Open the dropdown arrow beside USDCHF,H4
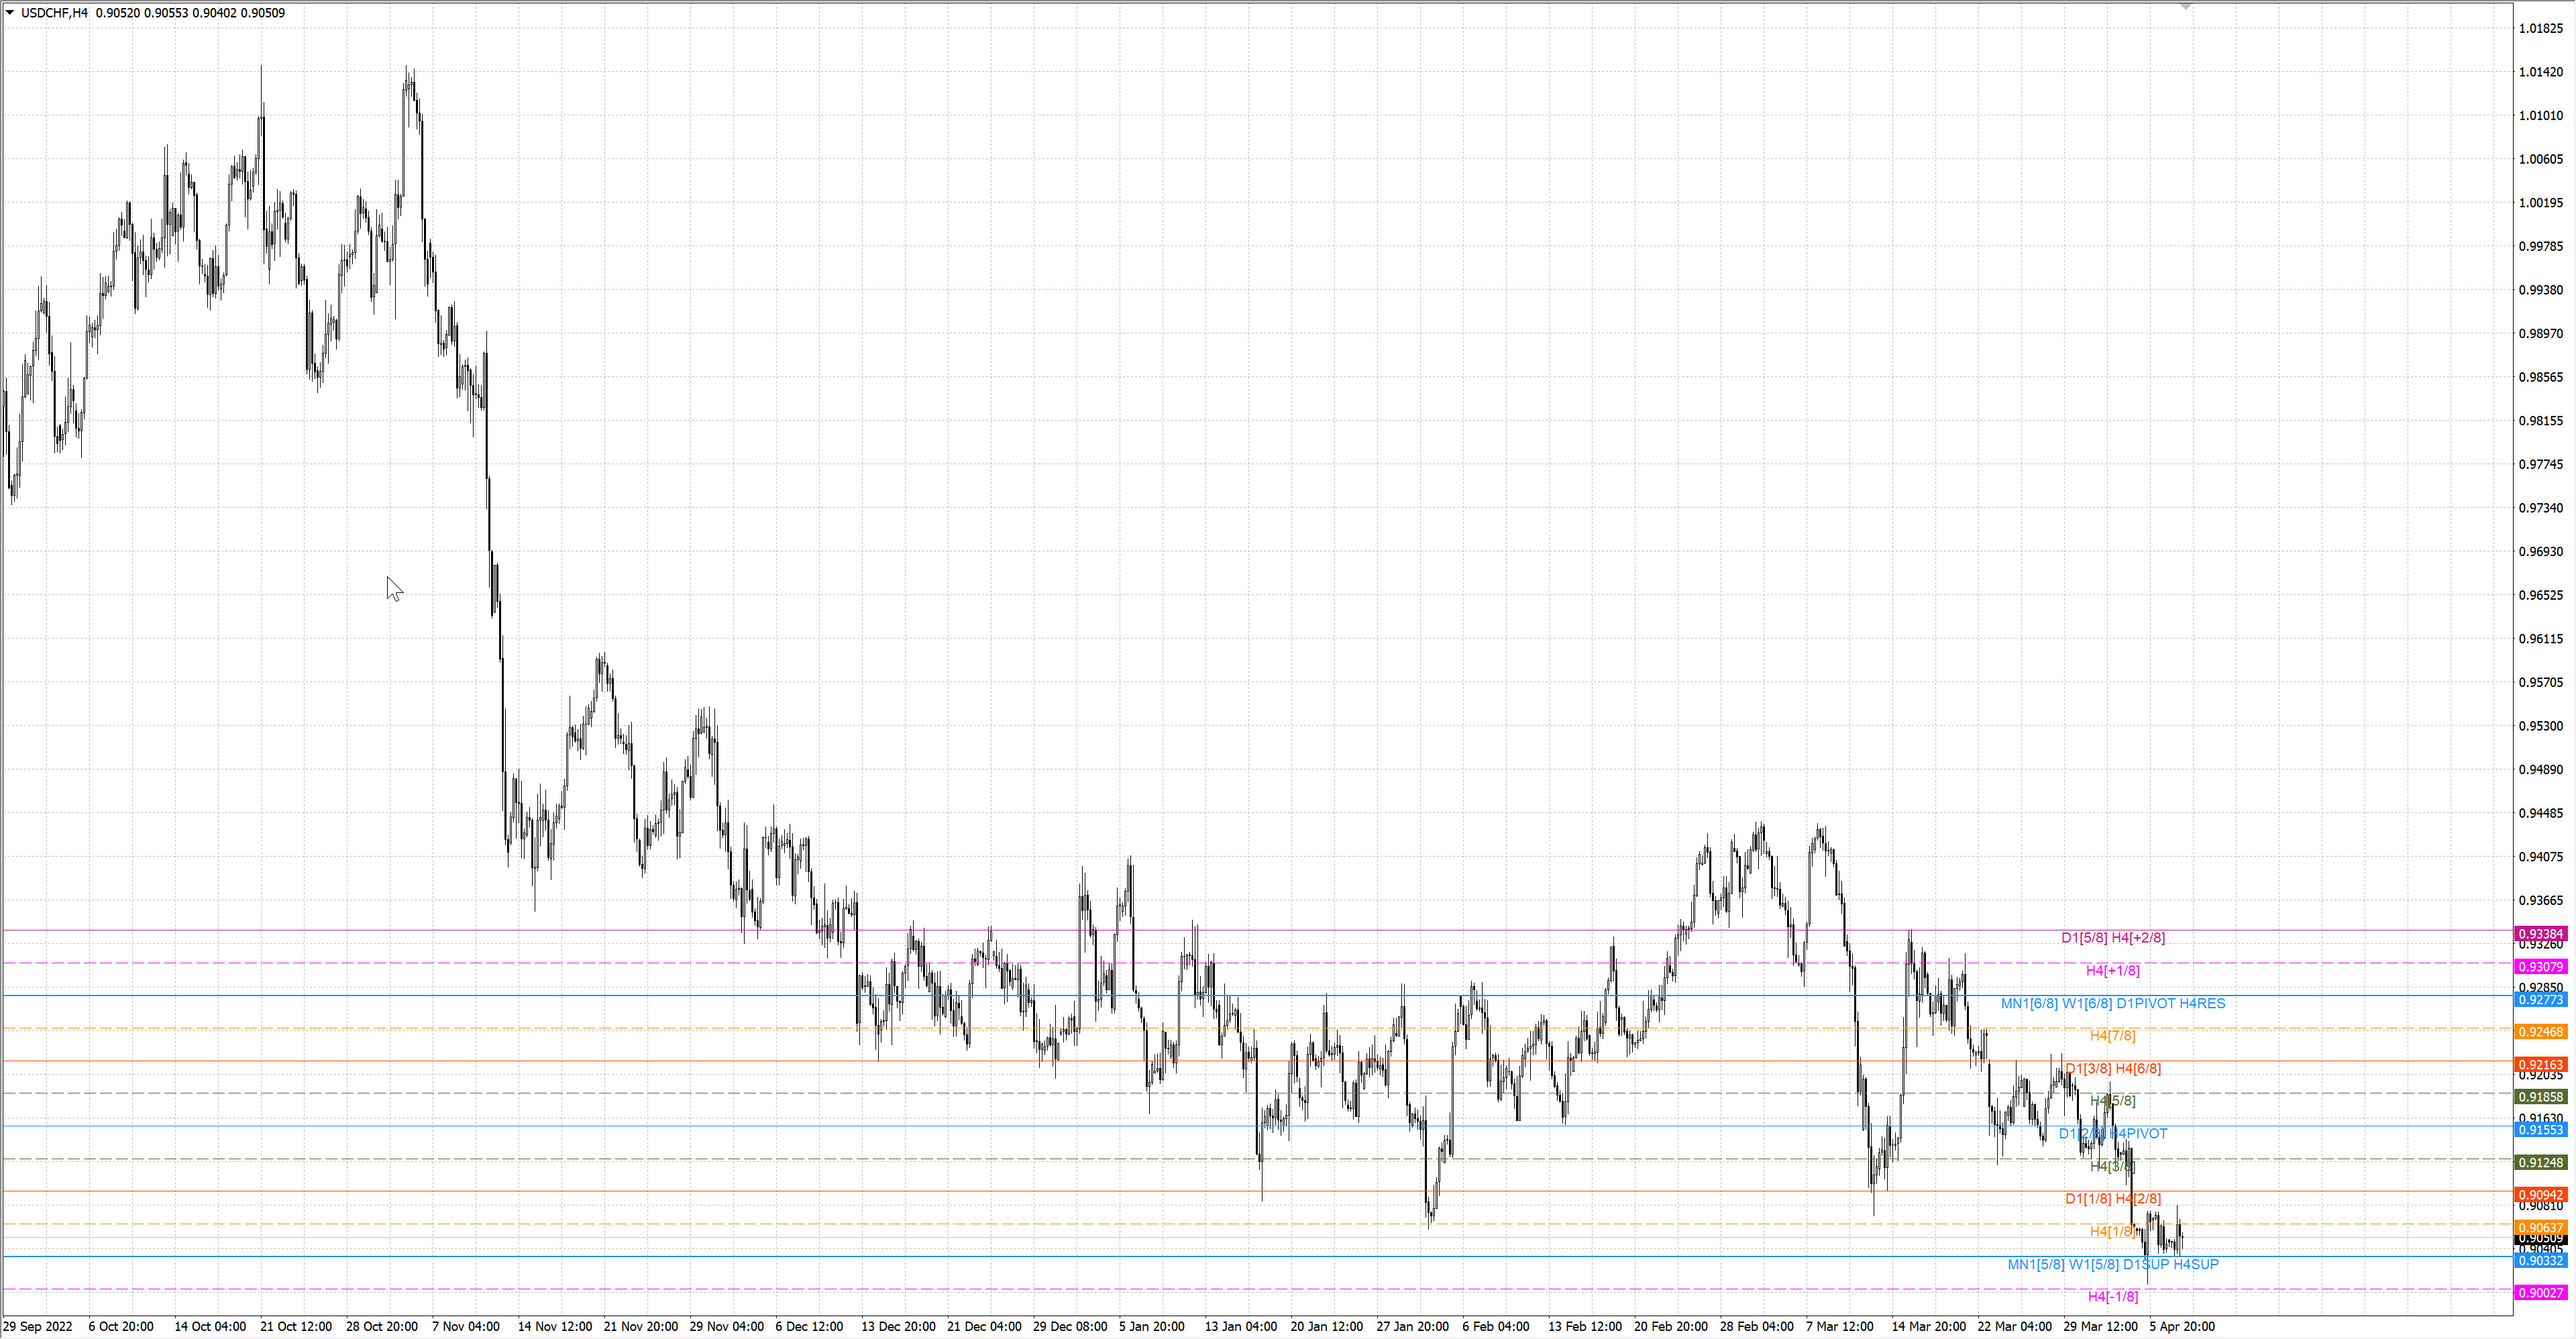Screen dimensions: 2576x1339 (10, 13)
